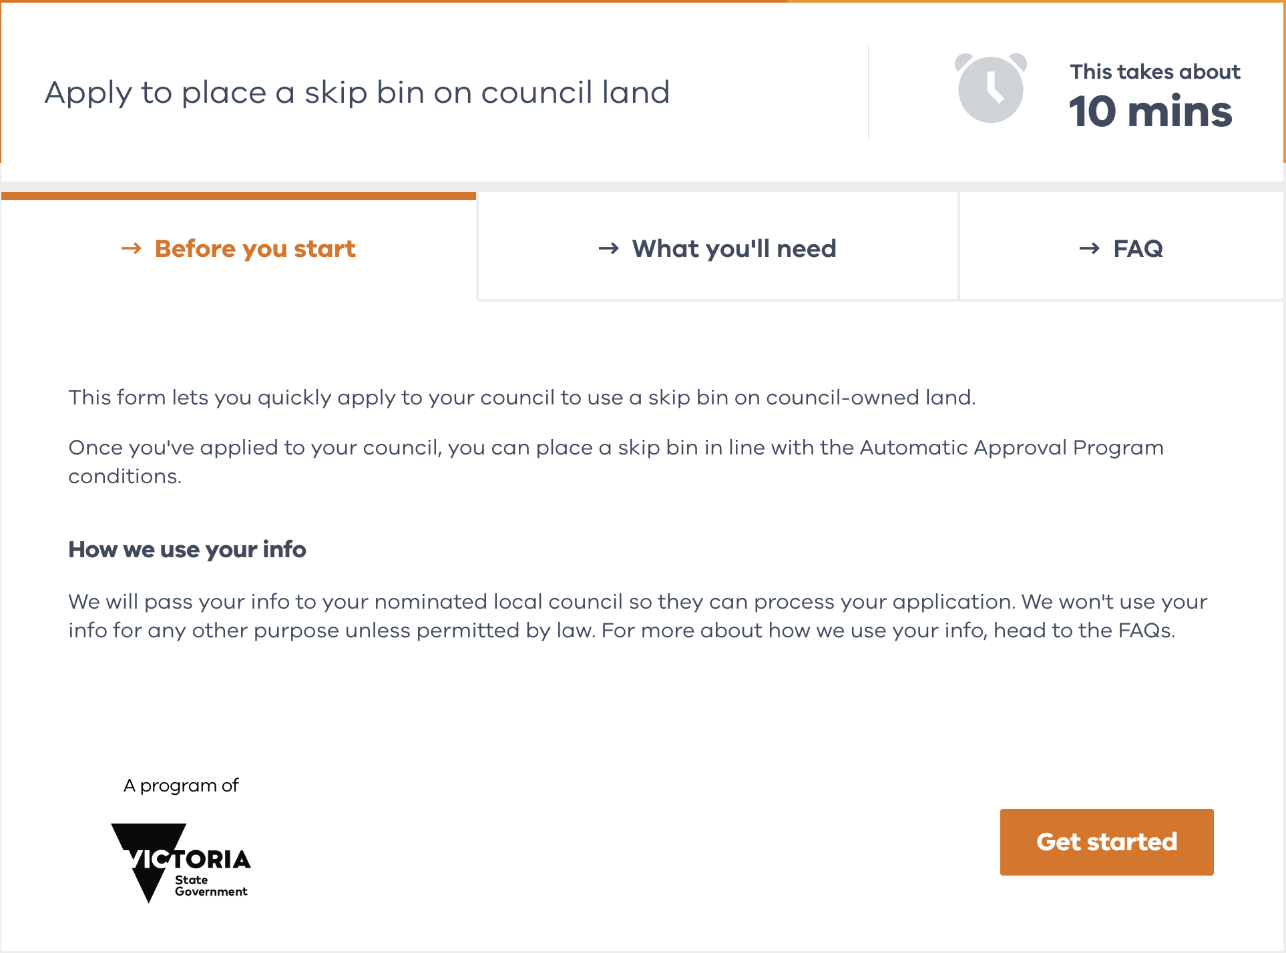This screenshot has height=953, width=1286.
Task: Click the This takes about text
Action: [x=1154, y=71]
